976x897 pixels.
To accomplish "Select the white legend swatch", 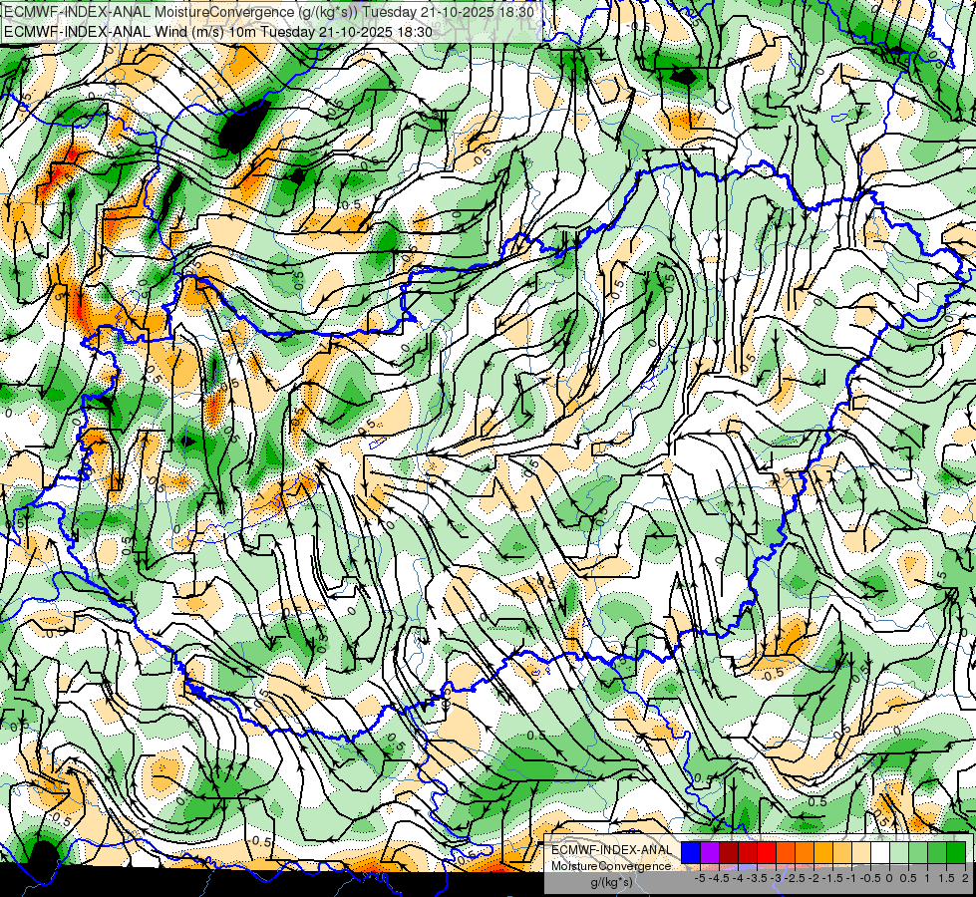I will click(x=880, y=853).
